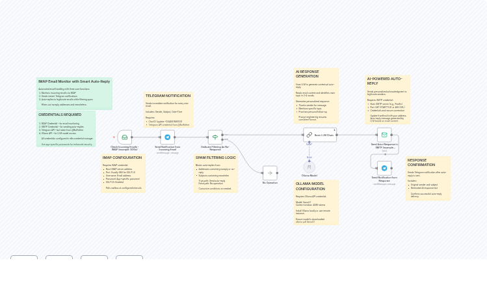This screenshot has width=487, height=293.
Task: Click the output handle of Basic LLM Chain
Action: tap(338, 135)
